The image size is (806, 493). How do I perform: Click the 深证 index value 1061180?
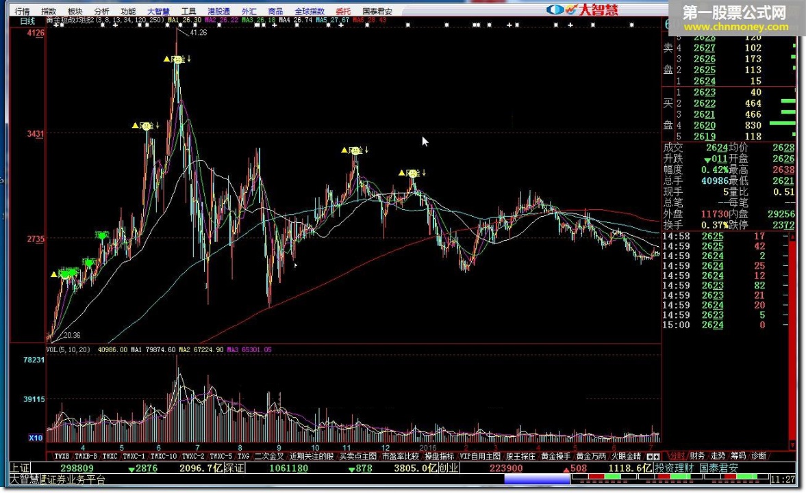tap(289, 468)
